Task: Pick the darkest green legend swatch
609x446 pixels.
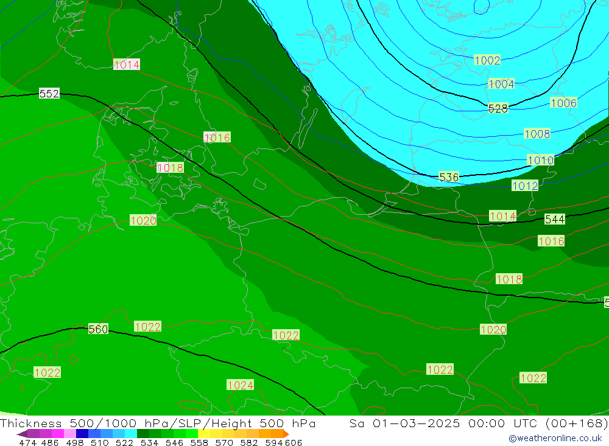Action: 143,434
